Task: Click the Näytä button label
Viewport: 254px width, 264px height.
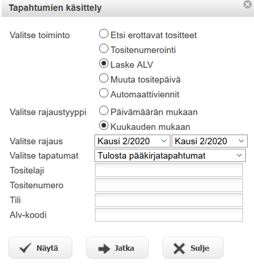Action: [47, 248]
